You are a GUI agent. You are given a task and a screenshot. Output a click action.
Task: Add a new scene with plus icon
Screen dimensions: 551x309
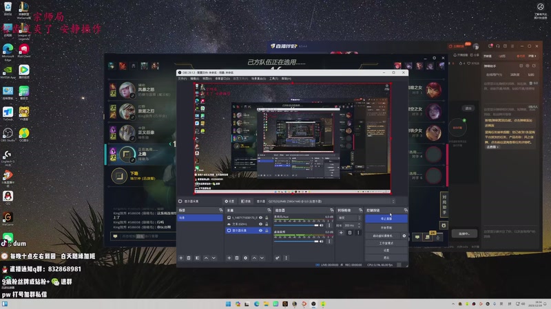point(180,257)
